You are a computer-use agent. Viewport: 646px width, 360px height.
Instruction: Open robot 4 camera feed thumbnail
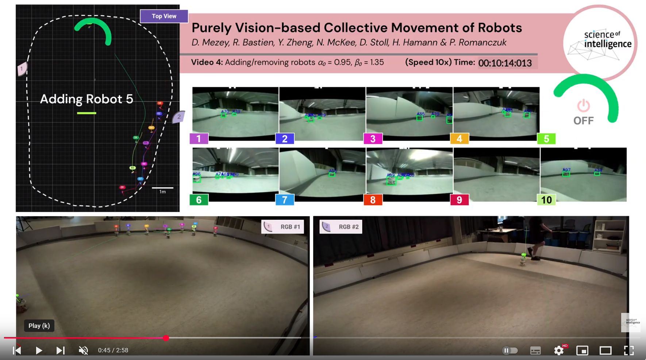pos(496,113)
